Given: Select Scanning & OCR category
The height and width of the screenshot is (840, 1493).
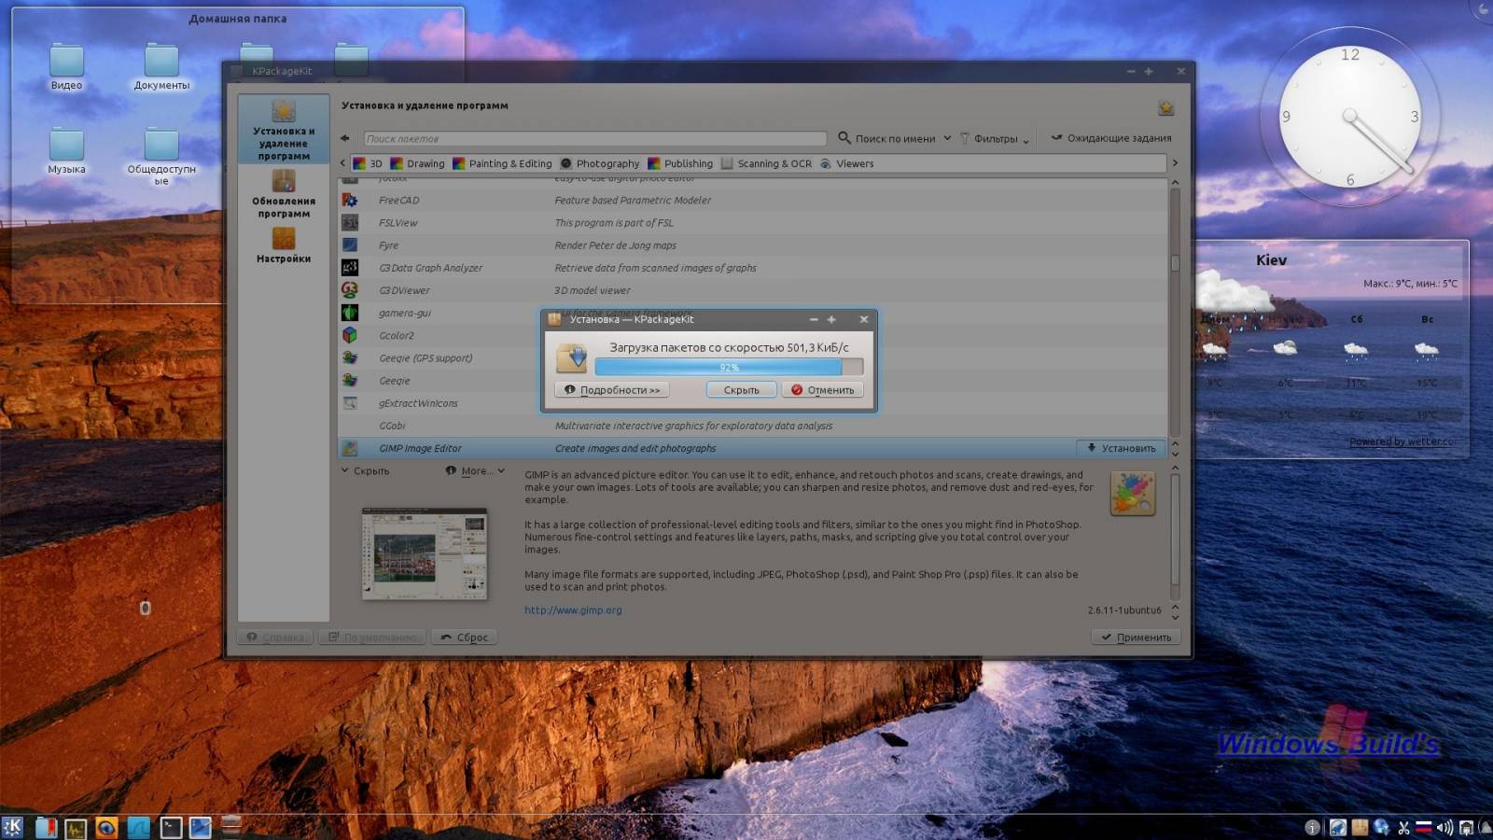Looking at the screenshot, I should pyautogui.click(x=766, y=163).
